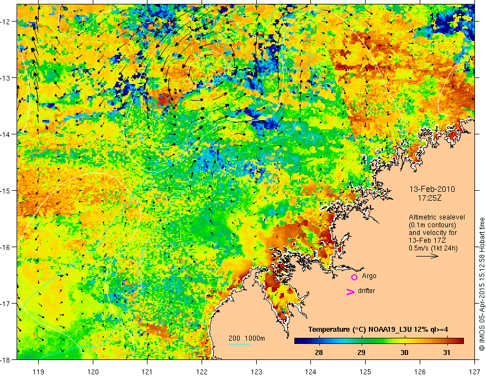Click the 29 value under the colorbar
Image resolution: width=486 pixels, height=376 pixels.
click(x=361, y=352)
